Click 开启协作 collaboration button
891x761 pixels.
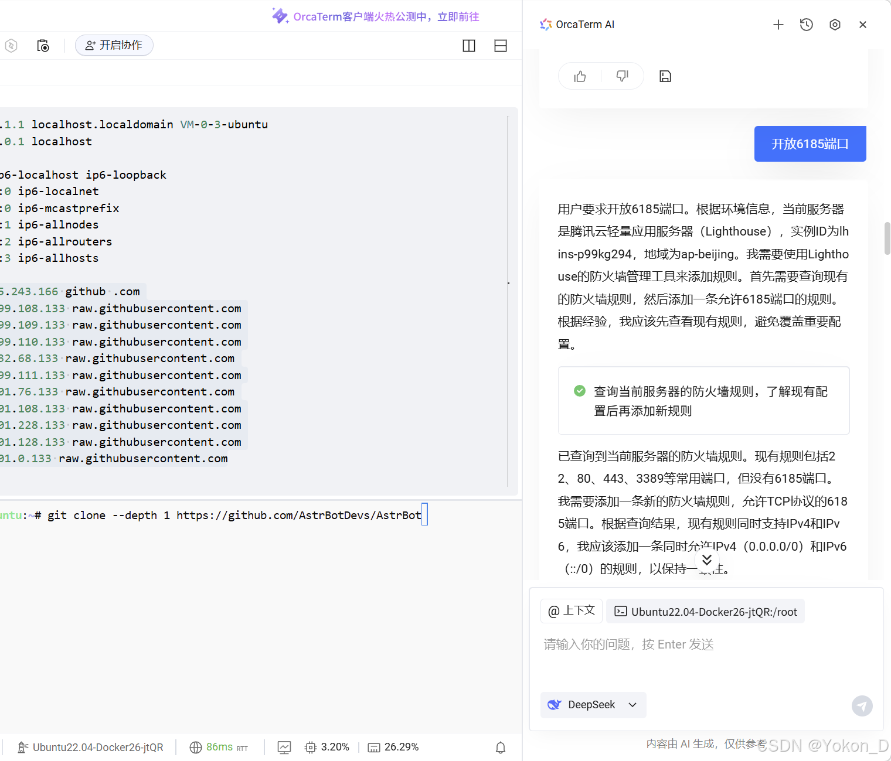[x=114, y=45]
